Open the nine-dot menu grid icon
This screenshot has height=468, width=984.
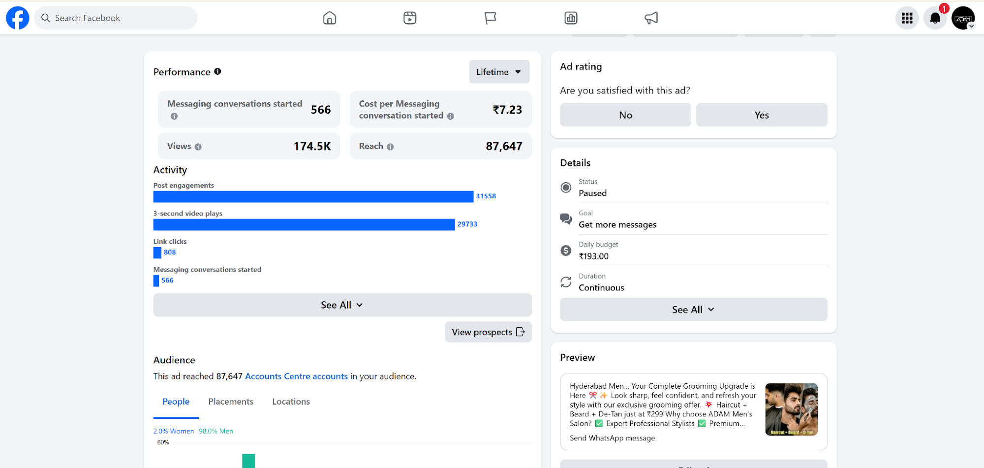[907, 18]
